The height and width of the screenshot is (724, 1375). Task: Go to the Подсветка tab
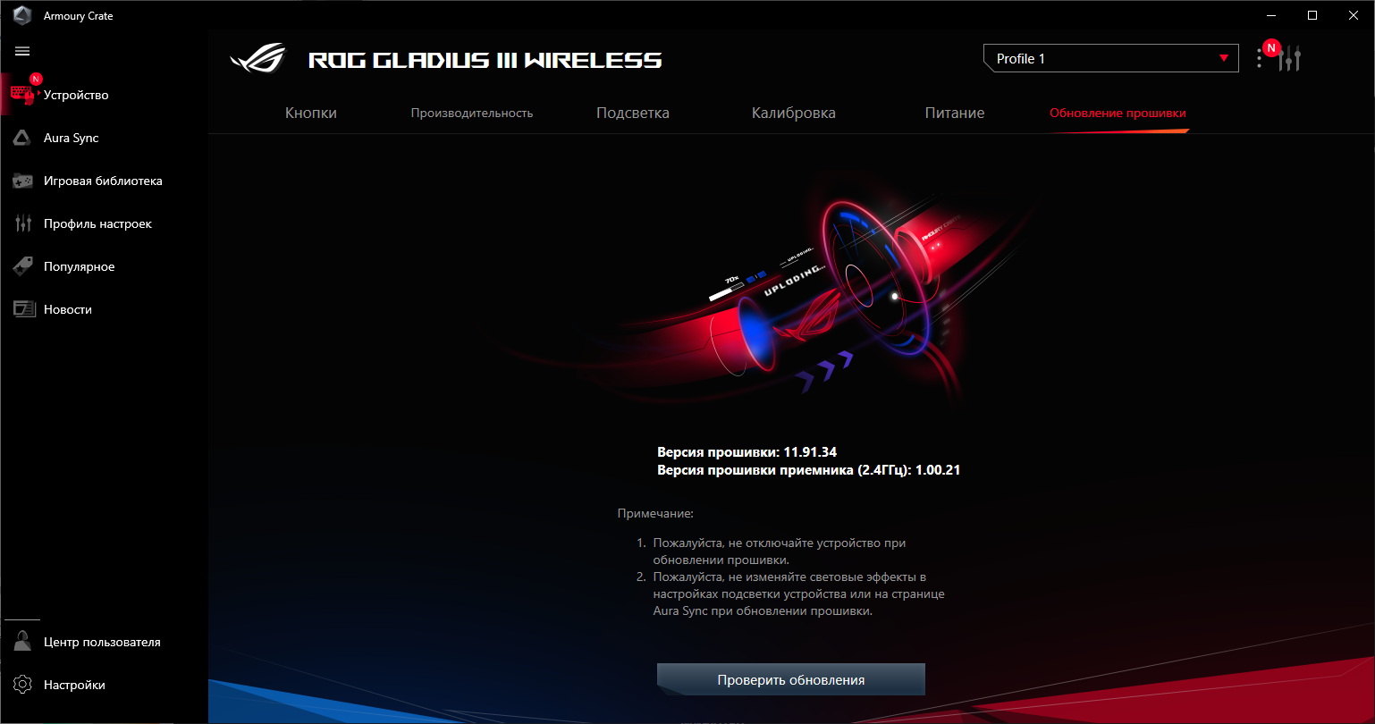pos(633,114)
